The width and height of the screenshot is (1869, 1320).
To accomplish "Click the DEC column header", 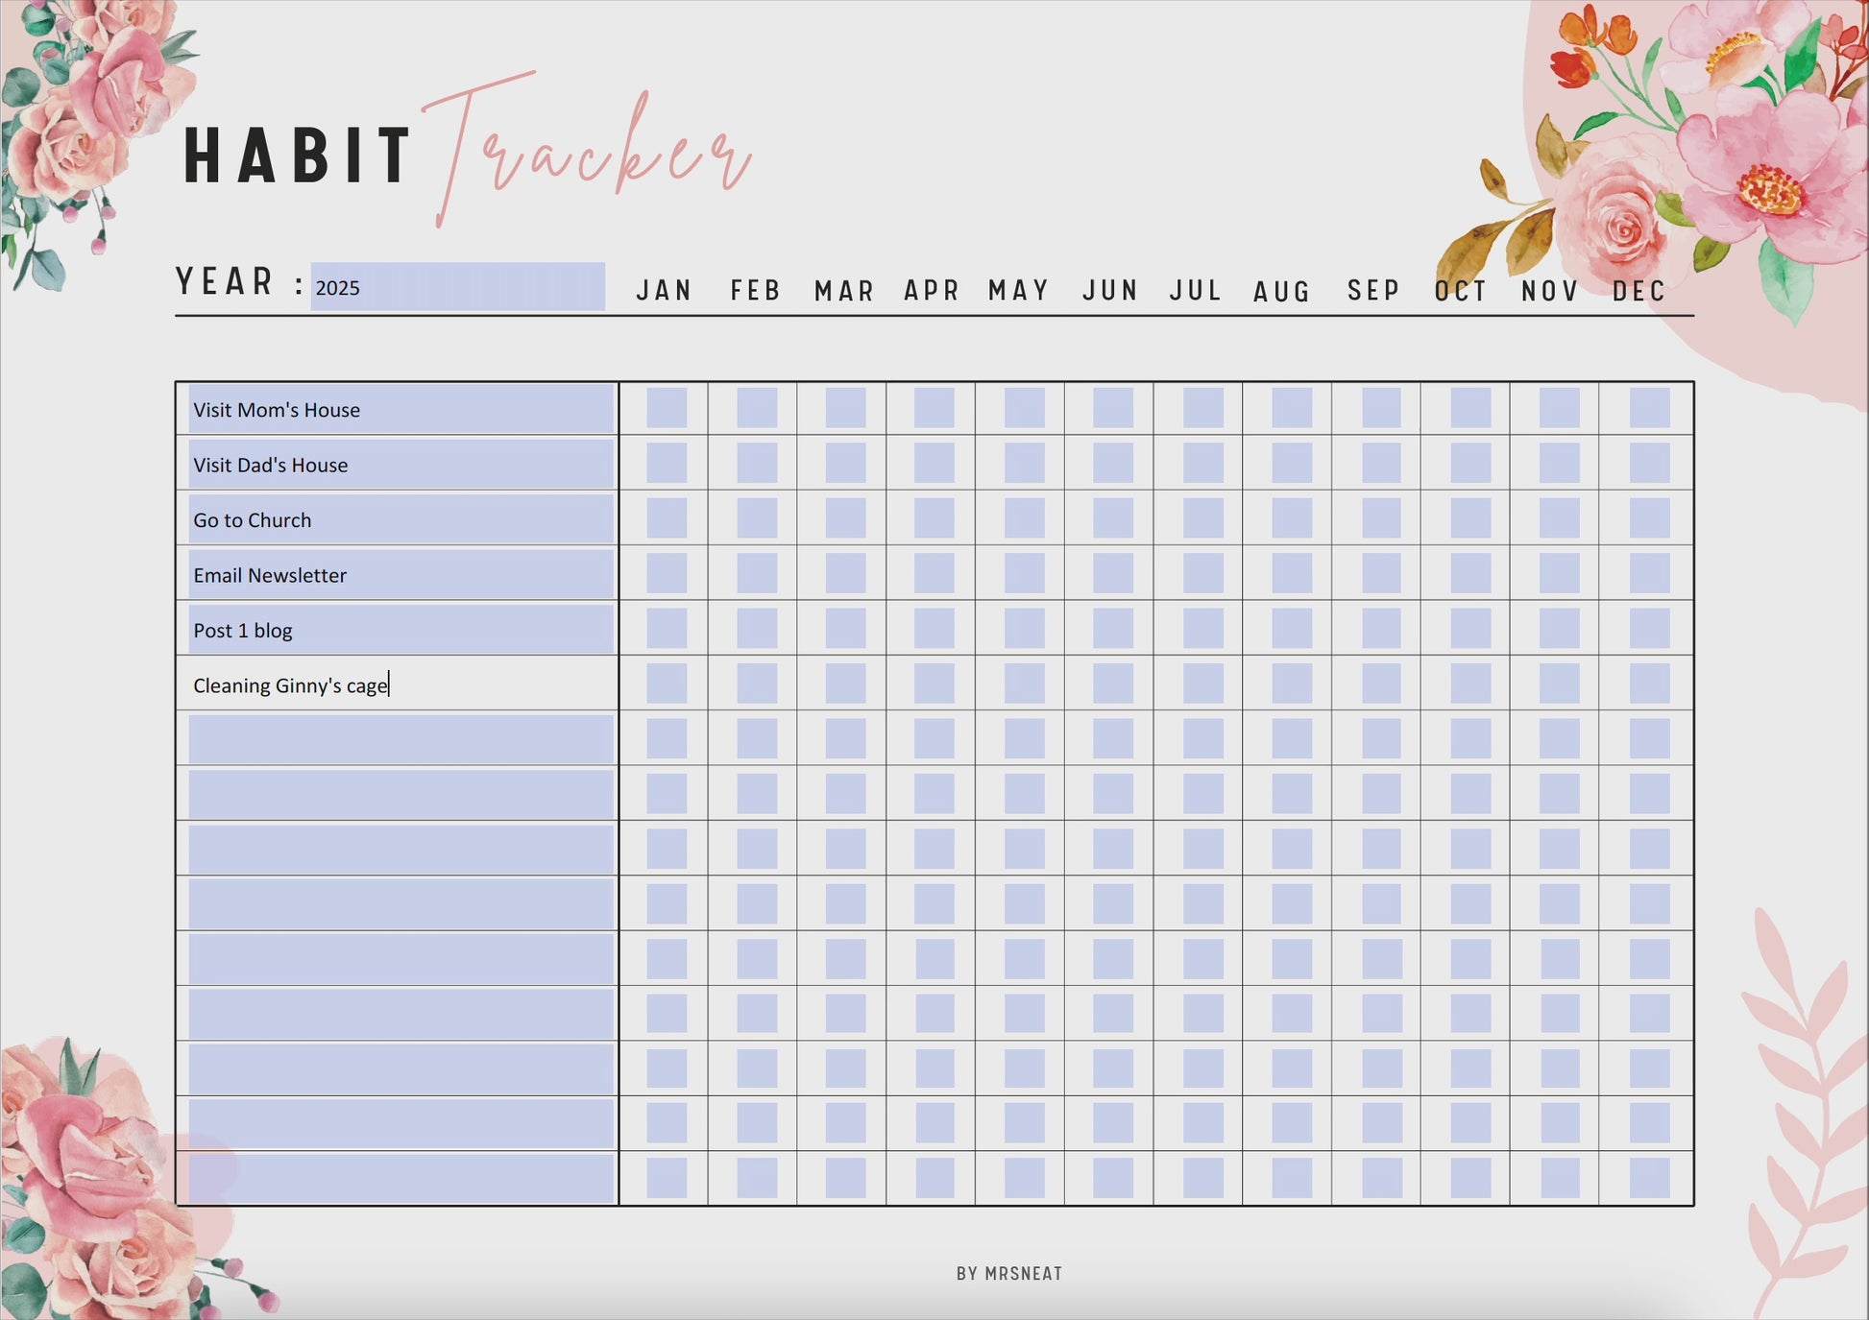I will click(x=1638, y=289).
